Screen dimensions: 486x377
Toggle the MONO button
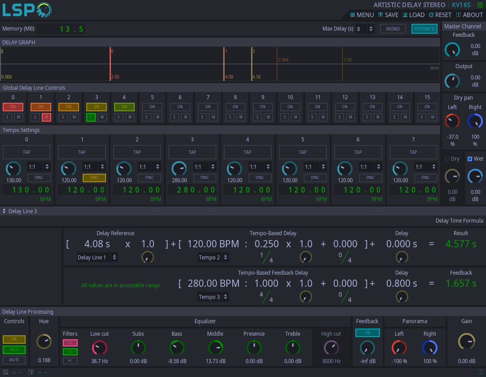[393, 29]
